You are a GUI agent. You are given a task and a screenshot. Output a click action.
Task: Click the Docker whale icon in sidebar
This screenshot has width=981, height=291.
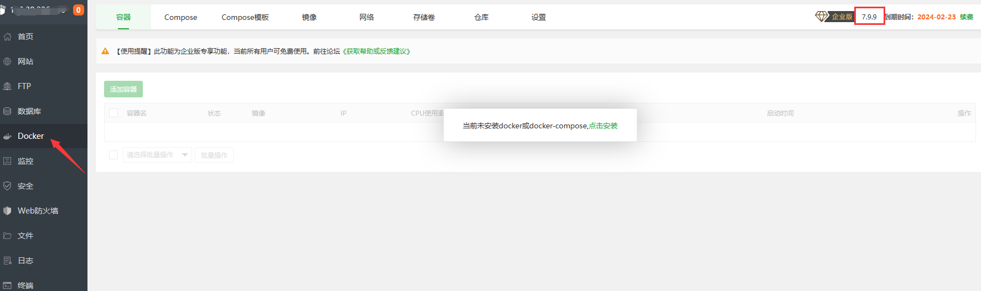(7, 136)
